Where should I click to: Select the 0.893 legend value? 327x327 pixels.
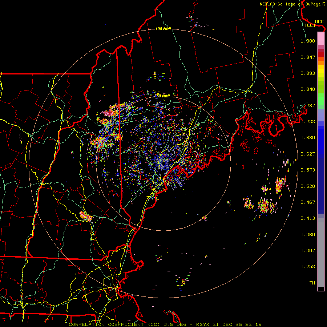point(308,73)
